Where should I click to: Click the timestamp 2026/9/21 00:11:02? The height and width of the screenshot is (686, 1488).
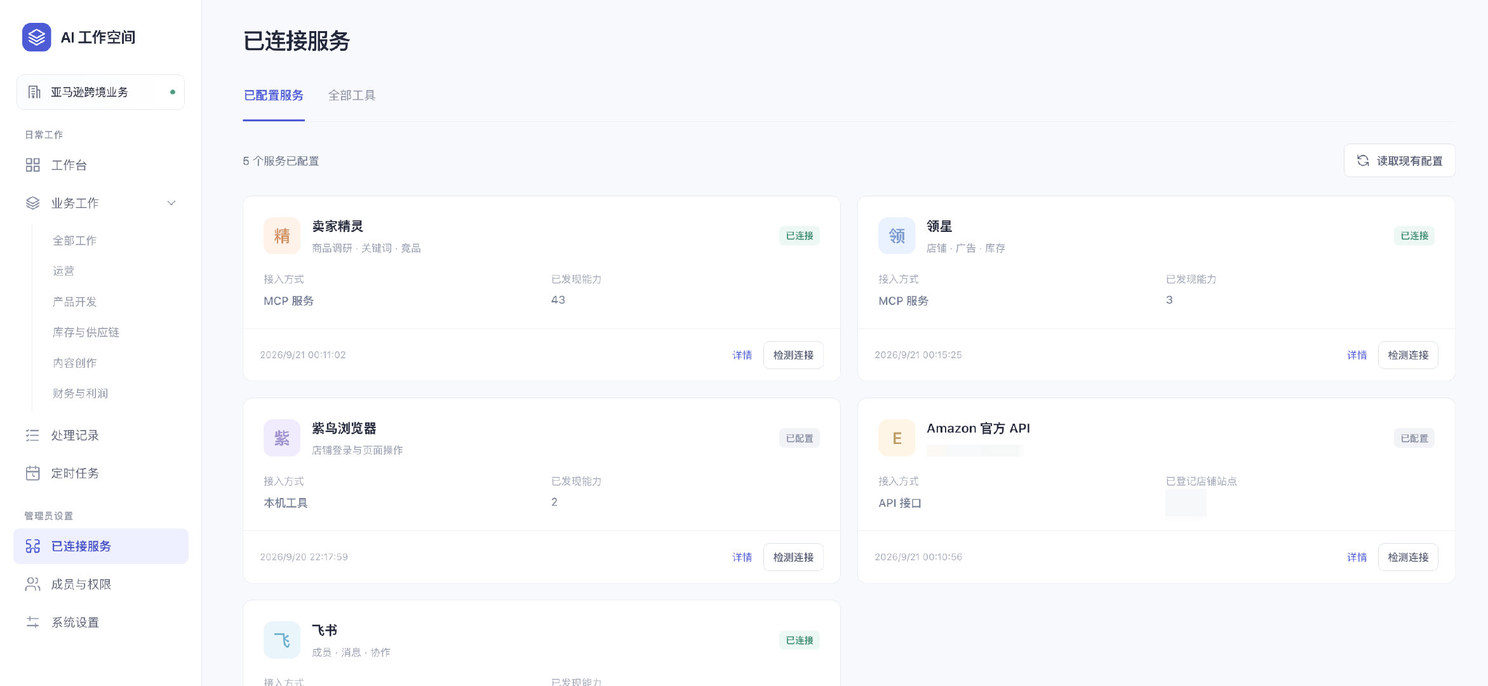pyautogui.click(x=303, y=355)
